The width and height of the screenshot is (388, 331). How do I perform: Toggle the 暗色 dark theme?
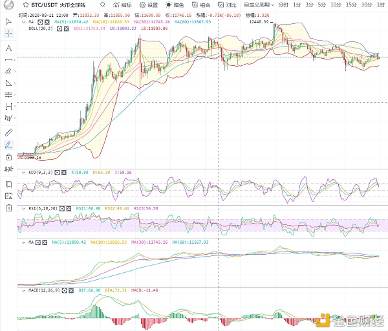[175, 5]
